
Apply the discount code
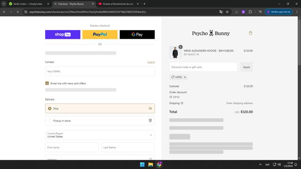(x=246, y=67)
